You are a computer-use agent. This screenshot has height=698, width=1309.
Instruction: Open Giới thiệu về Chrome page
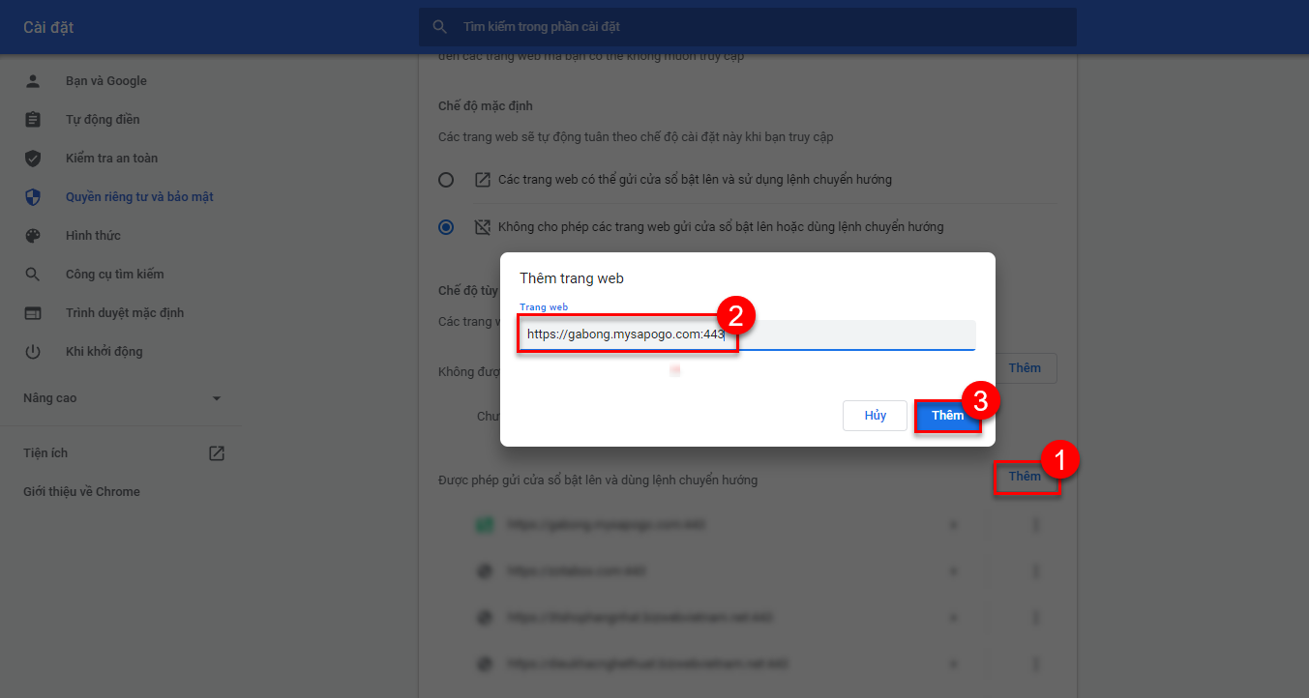click(81, 492)
